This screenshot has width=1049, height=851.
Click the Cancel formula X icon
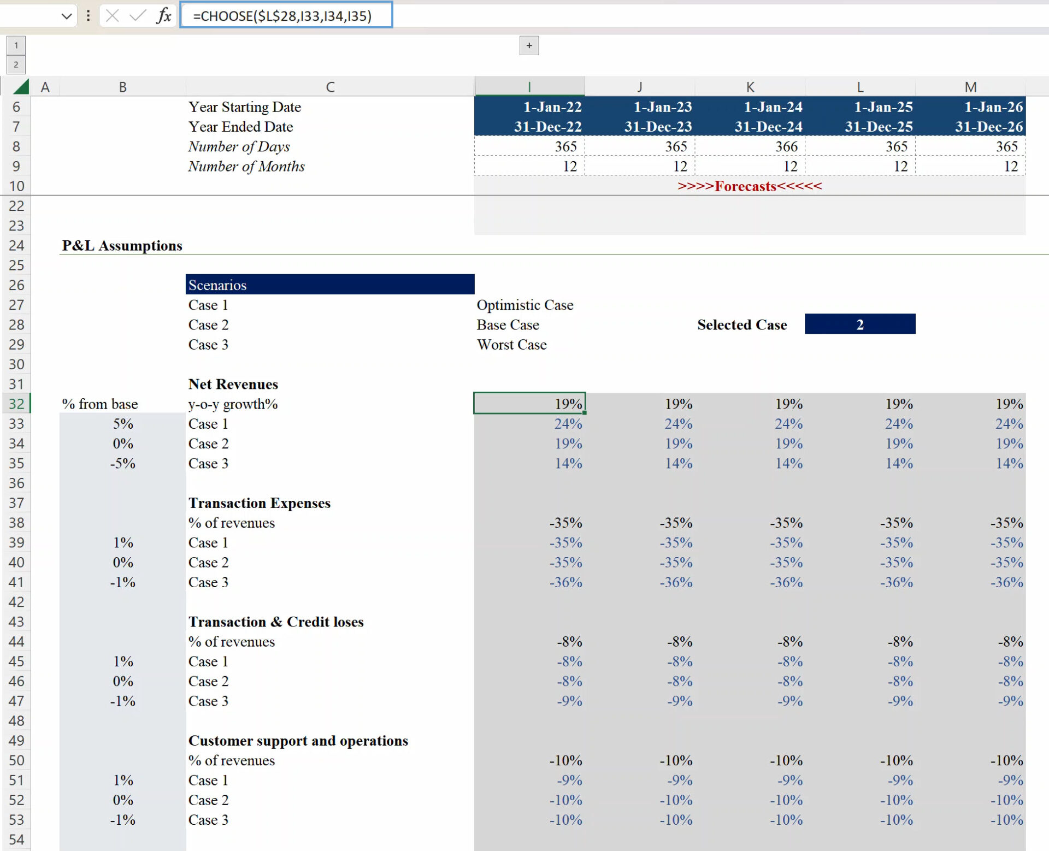(x=113, y=15)
